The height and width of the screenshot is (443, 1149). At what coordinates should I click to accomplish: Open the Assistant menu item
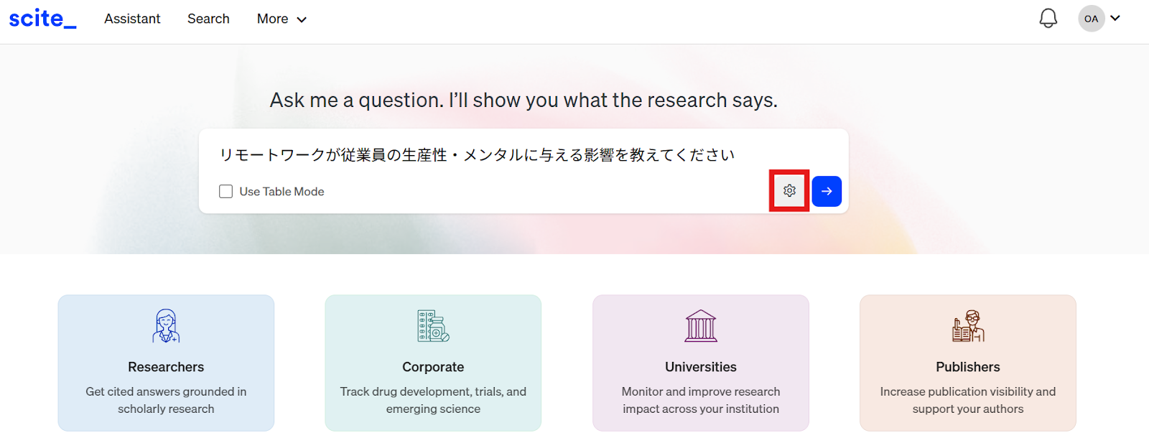(x=132, y=19)
